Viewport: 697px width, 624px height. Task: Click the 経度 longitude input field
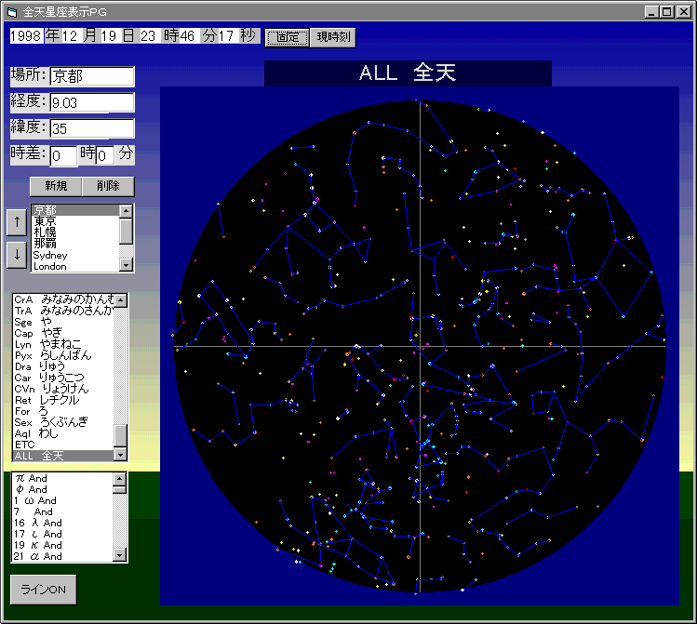coord(92,102)
